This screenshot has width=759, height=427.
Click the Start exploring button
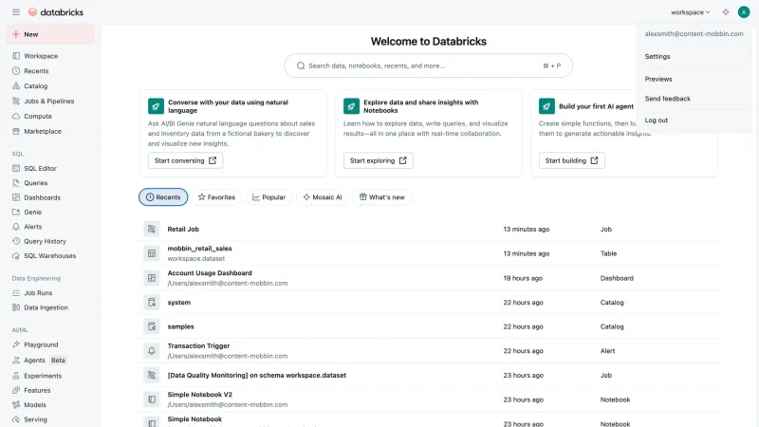coord(378,160)
